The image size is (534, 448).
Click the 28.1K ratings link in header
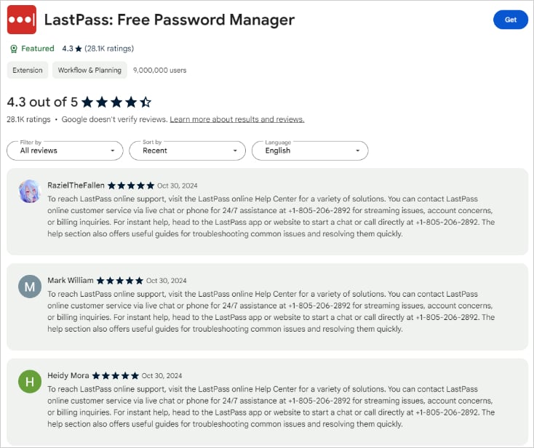click(109, 49)
